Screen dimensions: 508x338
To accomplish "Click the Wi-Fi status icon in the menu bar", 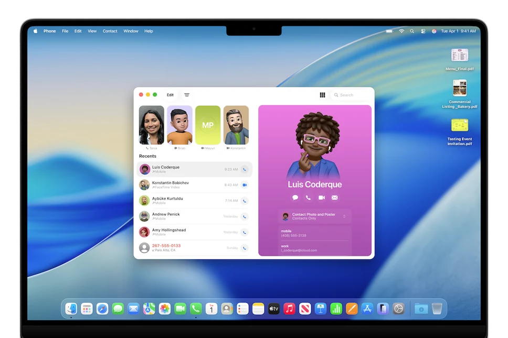I will [x=401, y=31].
